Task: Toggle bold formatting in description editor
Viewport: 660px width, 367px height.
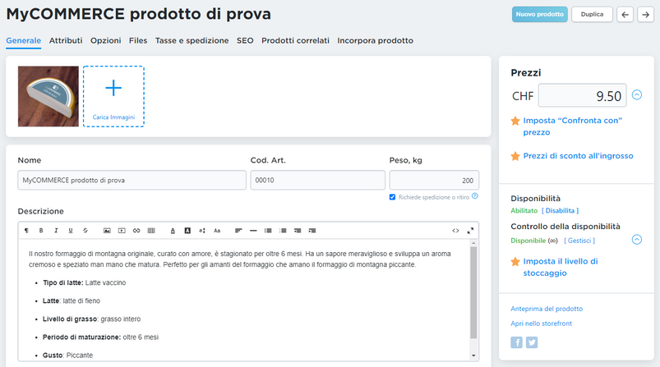Action: click(x=41, y=231)
